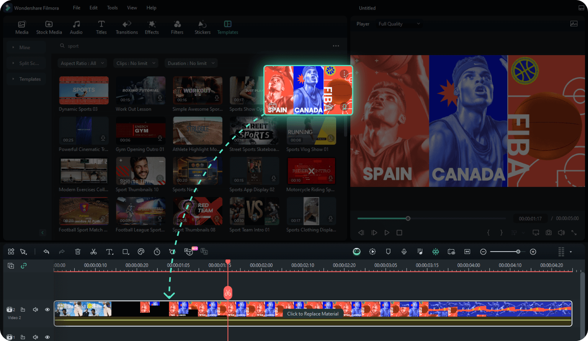Screen dimensions: 588x341
Task: Open the Clips No limit dropdown
Action: click(136, 63)
